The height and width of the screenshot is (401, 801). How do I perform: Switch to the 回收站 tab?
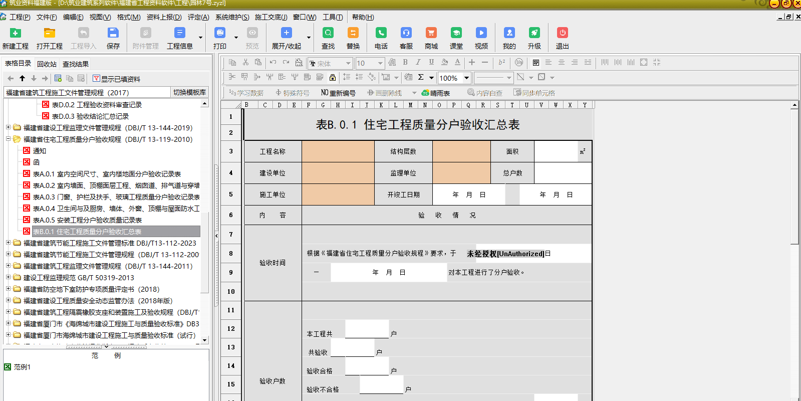[x=47, y=64]
